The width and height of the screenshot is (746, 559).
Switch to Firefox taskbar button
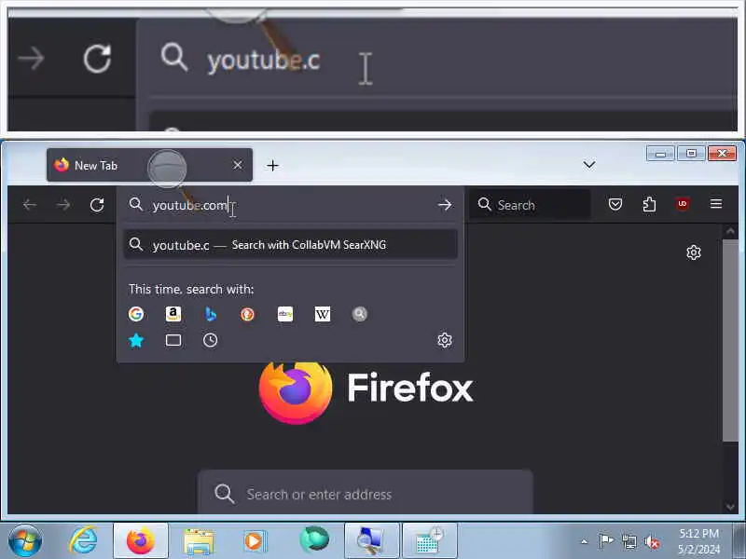click(141, 540)
